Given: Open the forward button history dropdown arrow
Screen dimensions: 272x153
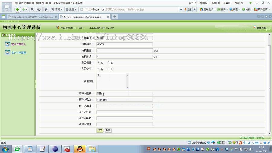Looking at the screenshot, I should (27, 9).
